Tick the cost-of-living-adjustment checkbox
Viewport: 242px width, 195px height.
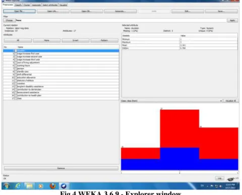point(16,62)
